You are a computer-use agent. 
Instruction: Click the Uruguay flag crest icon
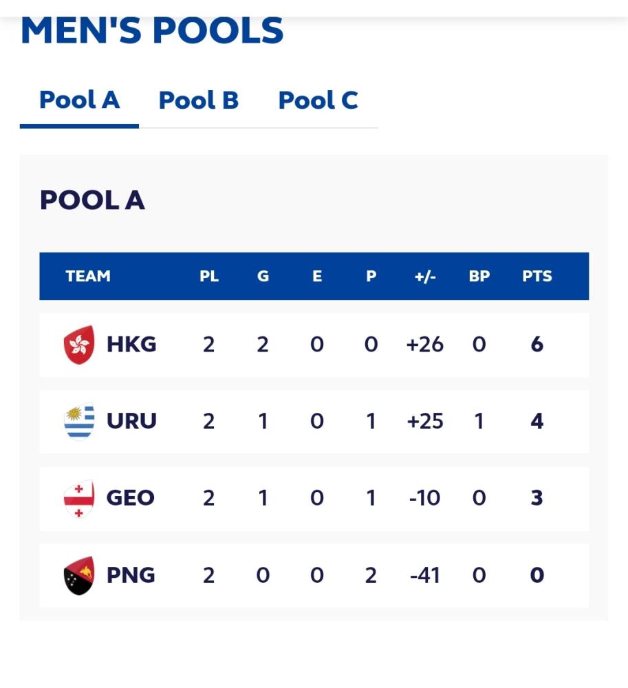pyautogui.click(x=79, y=421)
